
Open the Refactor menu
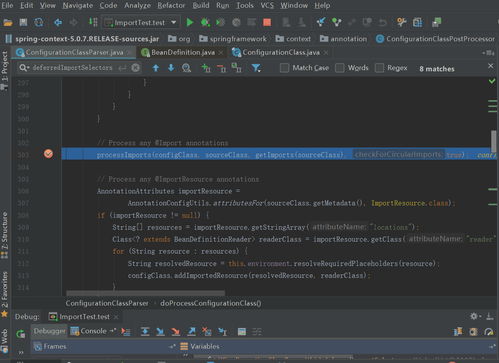tap(171, 5)
